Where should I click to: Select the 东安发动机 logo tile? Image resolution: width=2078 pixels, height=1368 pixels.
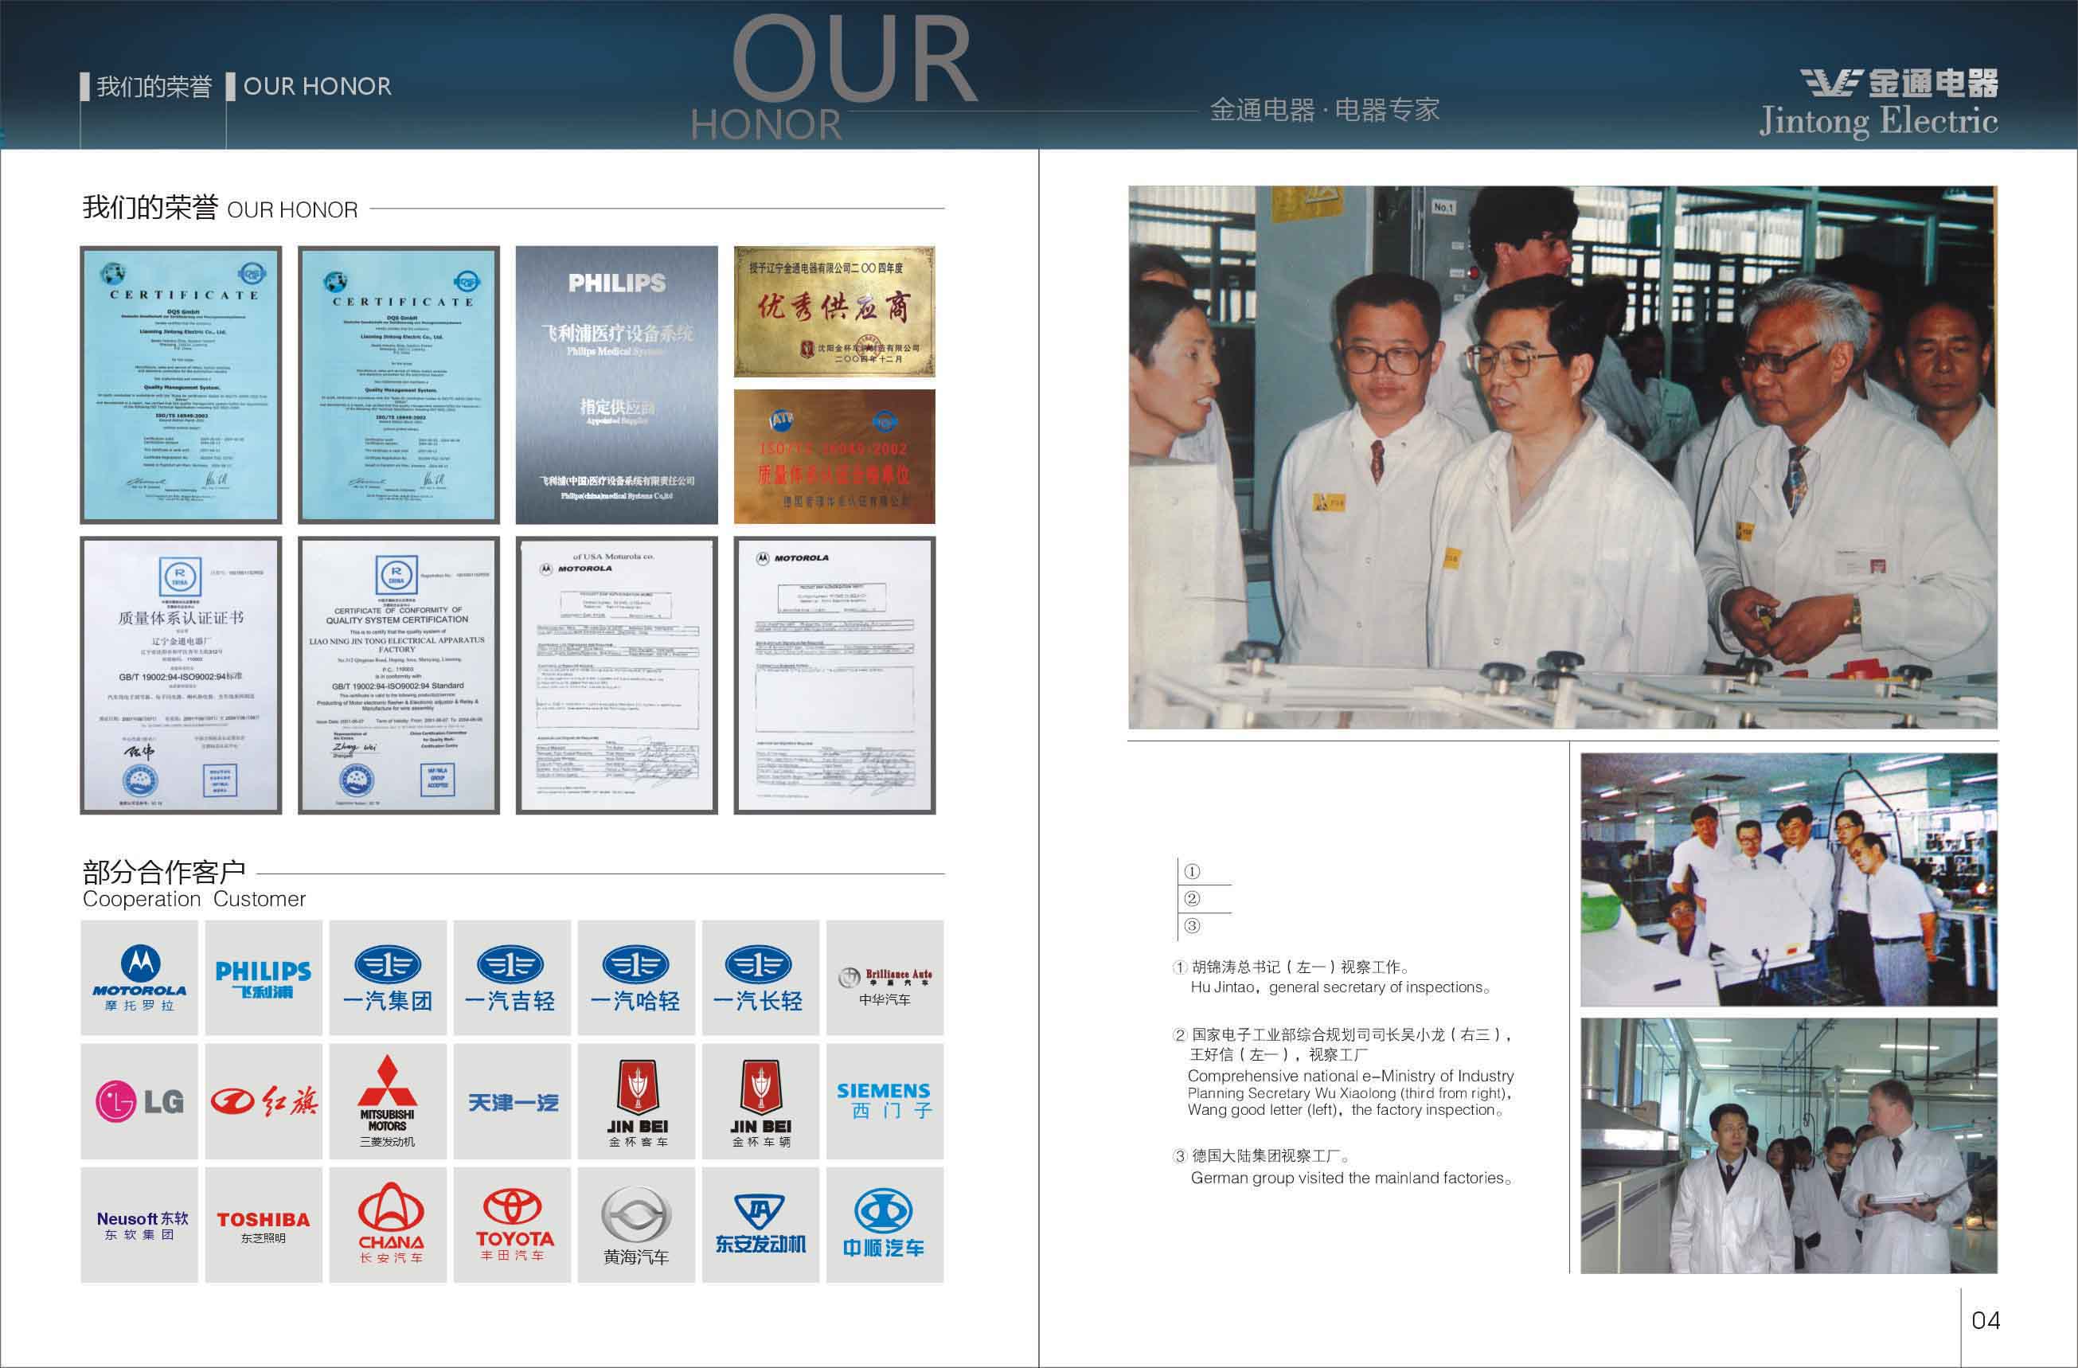coord(760,1225)
